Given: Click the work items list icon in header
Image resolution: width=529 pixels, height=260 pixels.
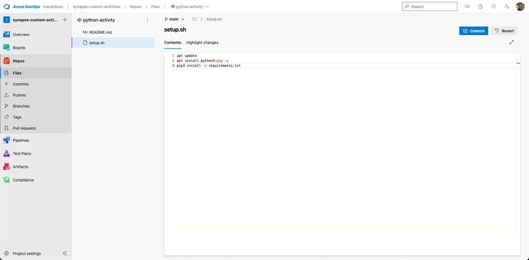Looking at the screenshot, I should click(x=467, y=6).
